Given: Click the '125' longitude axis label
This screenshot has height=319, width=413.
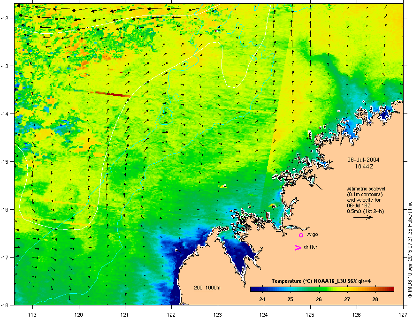Looking at the screenshot, I should pos(310,314).
